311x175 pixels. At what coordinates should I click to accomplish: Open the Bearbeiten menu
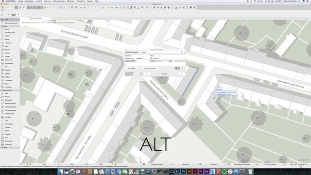click(29, 1)
